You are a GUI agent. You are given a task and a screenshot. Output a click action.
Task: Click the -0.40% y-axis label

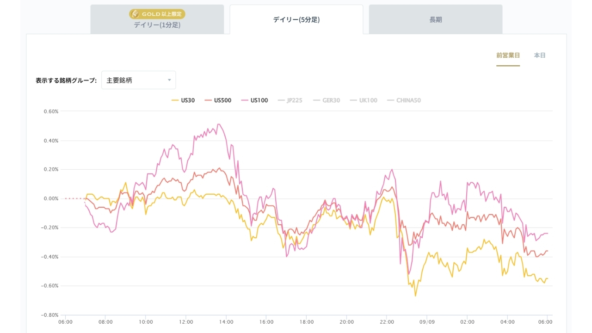[50, 257]
